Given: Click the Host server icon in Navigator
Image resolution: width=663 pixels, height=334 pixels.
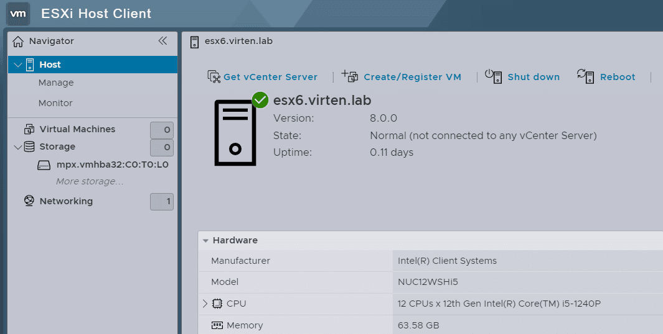Looking at the screenshot, I should pyautogui.click(x=30, y=65).
